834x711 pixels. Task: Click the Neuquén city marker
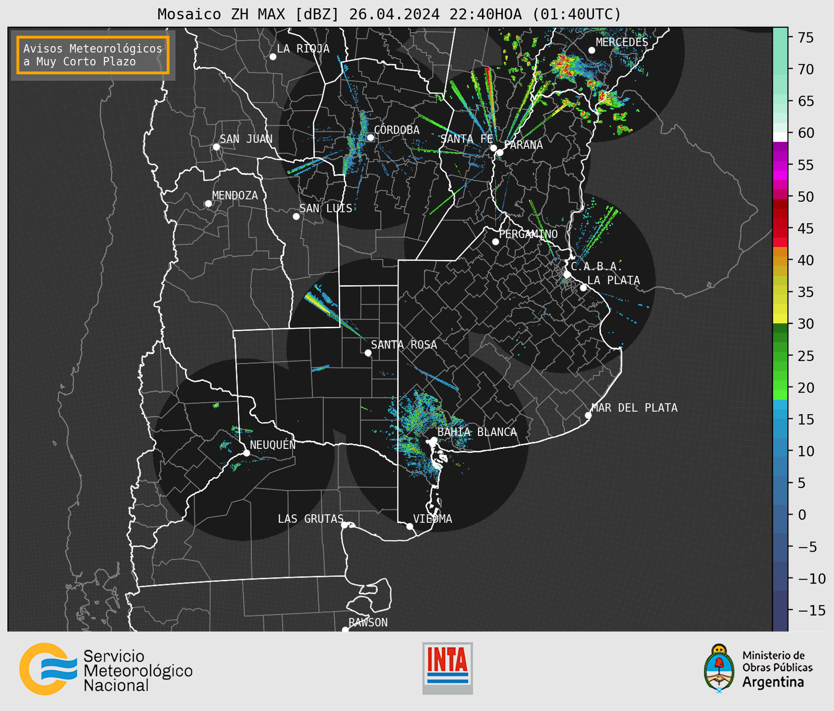tap(246, 453)
